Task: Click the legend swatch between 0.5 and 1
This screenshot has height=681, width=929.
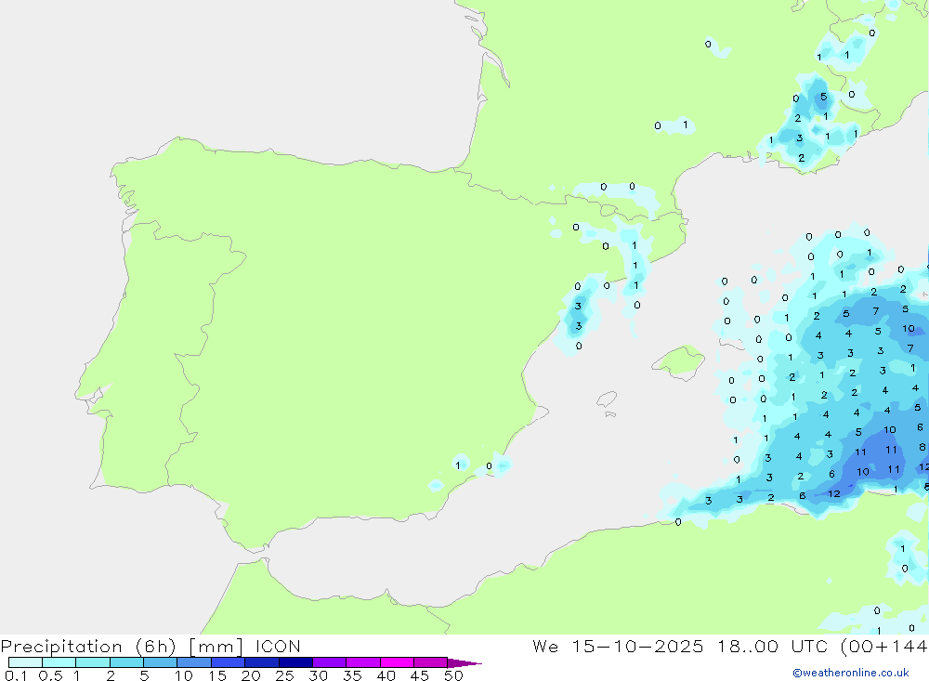Action: [59, 662]
